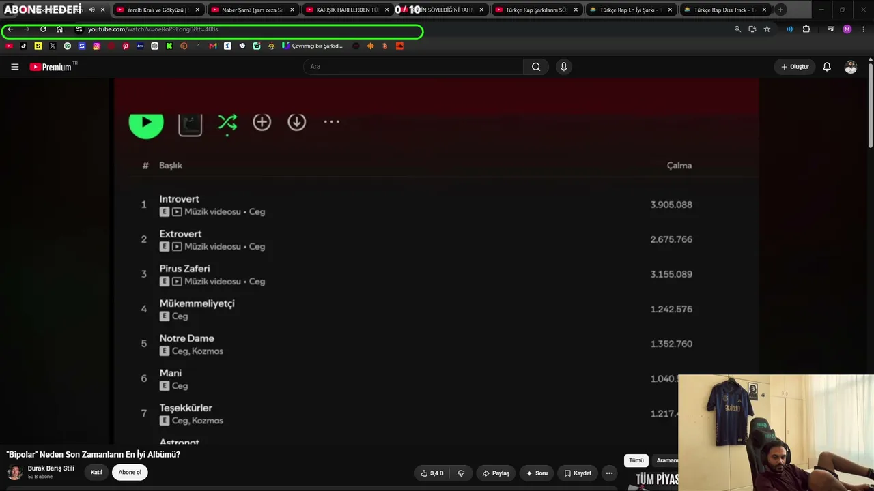874x491 pixels.
Task: Open the X bookmark
Action: pyautogui.click(x=53, y=46)
